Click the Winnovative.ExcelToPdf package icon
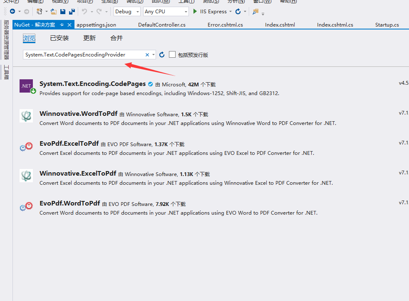Screen dimensions: 409x301 (x=26, y=176)
